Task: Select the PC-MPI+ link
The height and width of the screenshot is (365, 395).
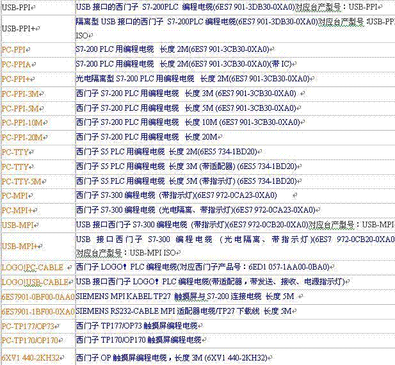Action: point(17,210)
